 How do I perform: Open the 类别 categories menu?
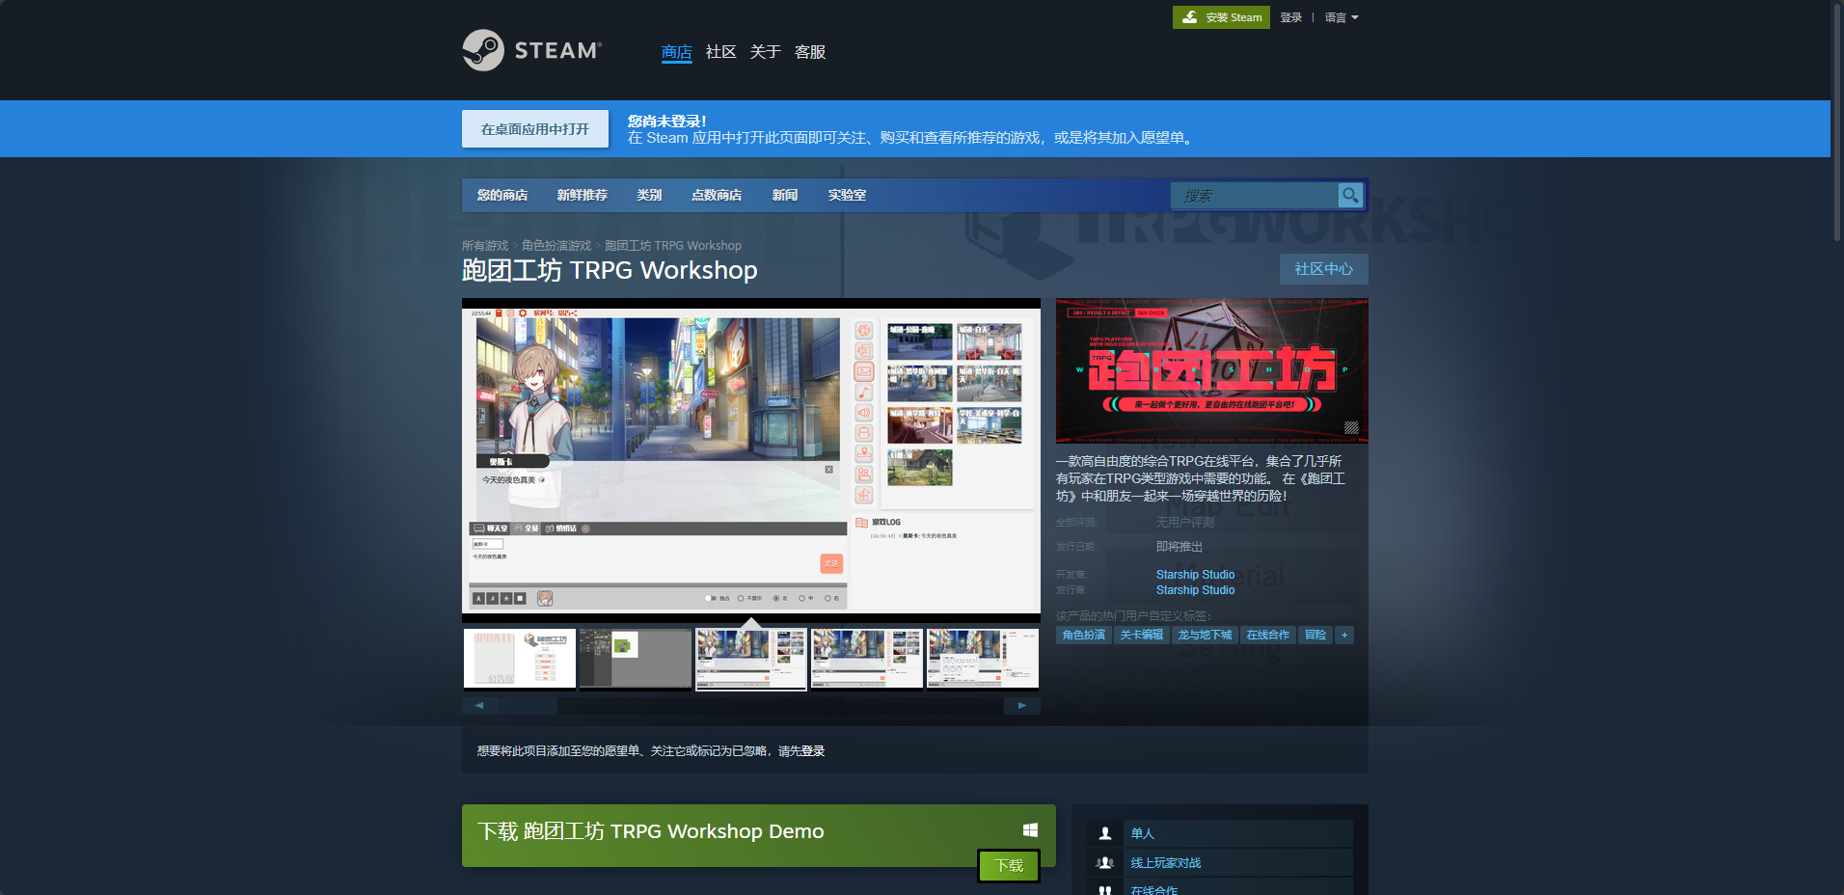click(649, 195)
